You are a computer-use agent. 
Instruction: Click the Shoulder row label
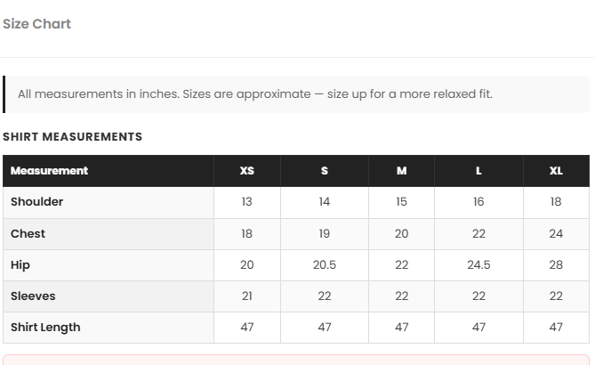36,202
